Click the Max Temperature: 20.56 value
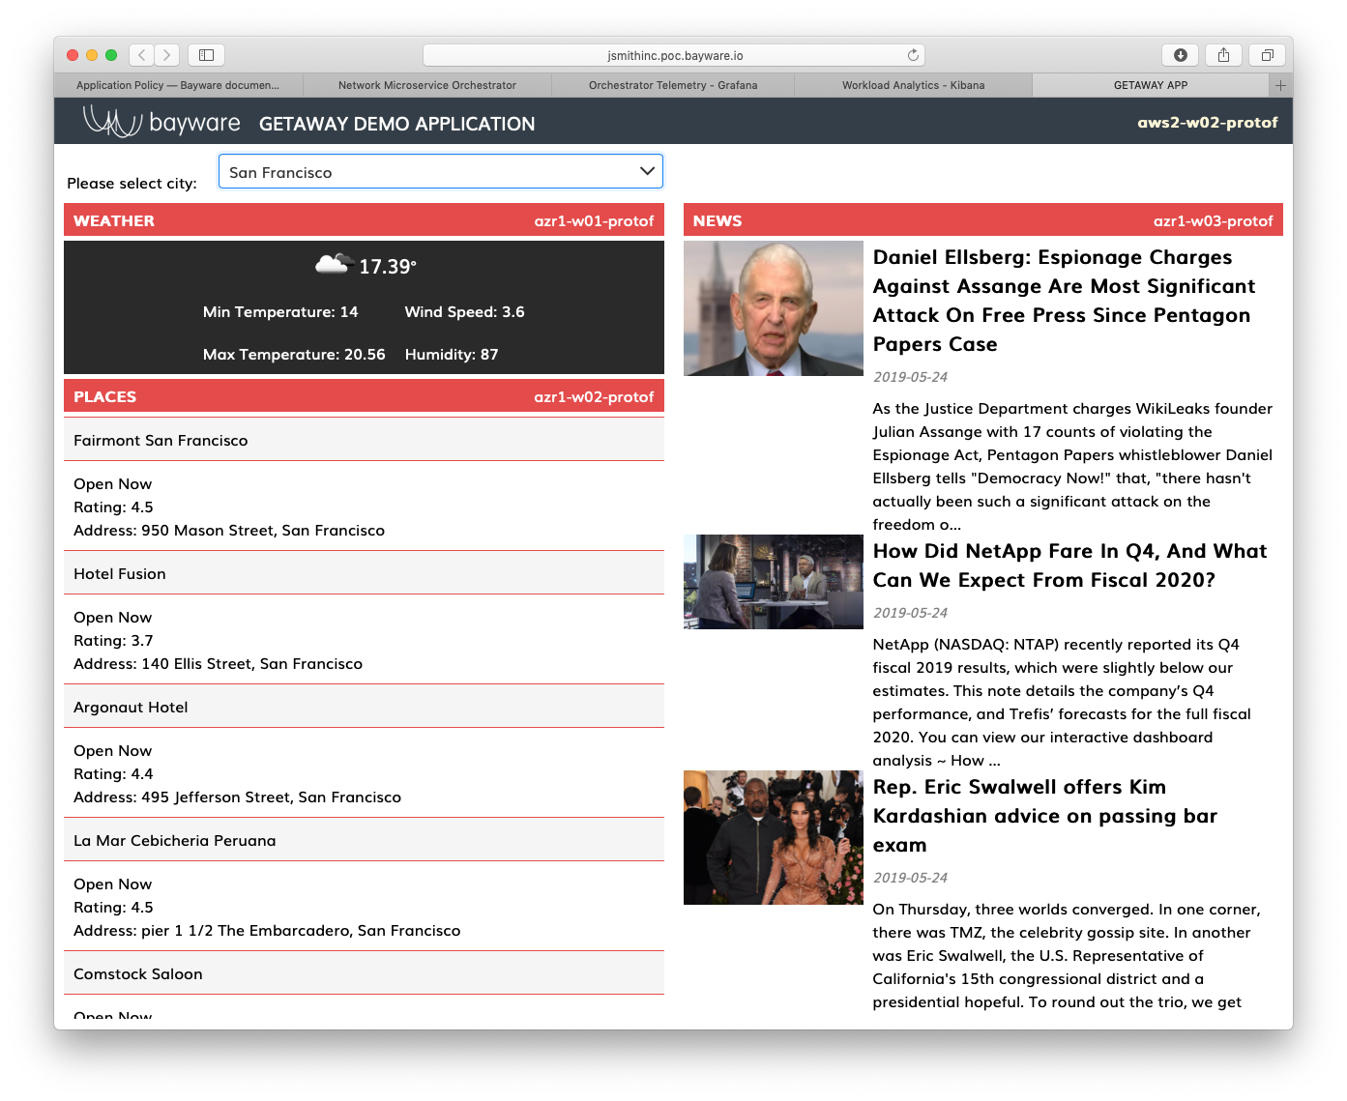 coord(294,355)
